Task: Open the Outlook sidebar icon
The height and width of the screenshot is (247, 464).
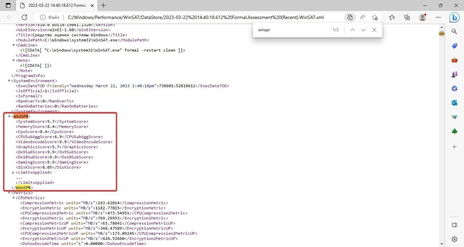Action: pos(454,102)
